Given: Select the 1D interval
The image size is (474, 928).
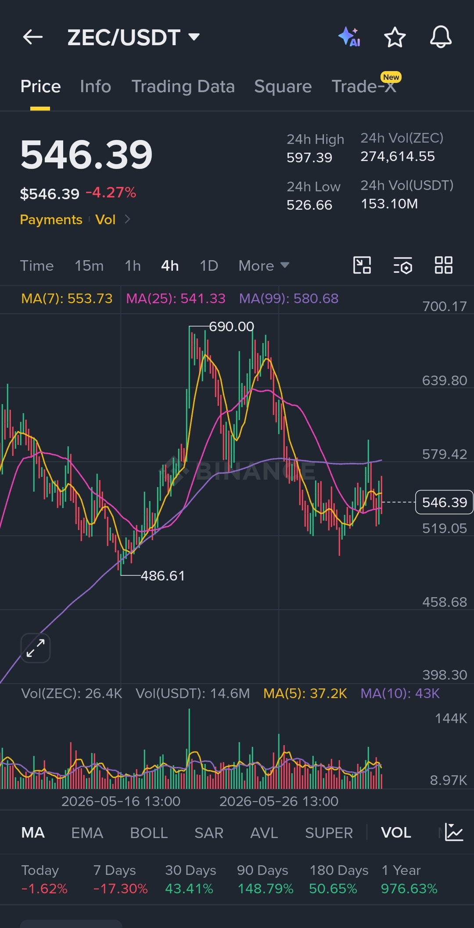Looking at the screenshot, I should 209,266.
